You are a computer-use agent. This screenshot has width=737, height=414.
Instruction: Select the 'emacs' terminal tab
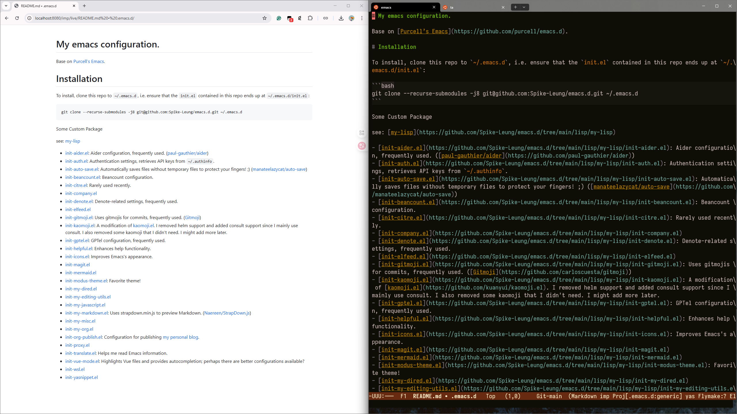405,7
